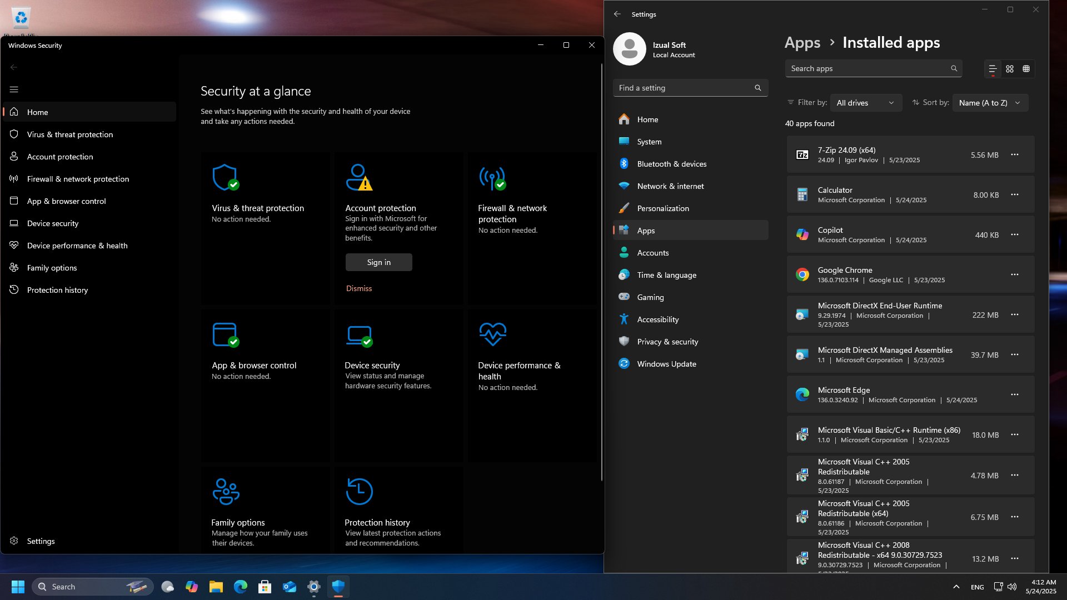Click Firewall & network protection antenna tile icon
1067x600 pixels.
pyautogui.click(x=492, y=178)
